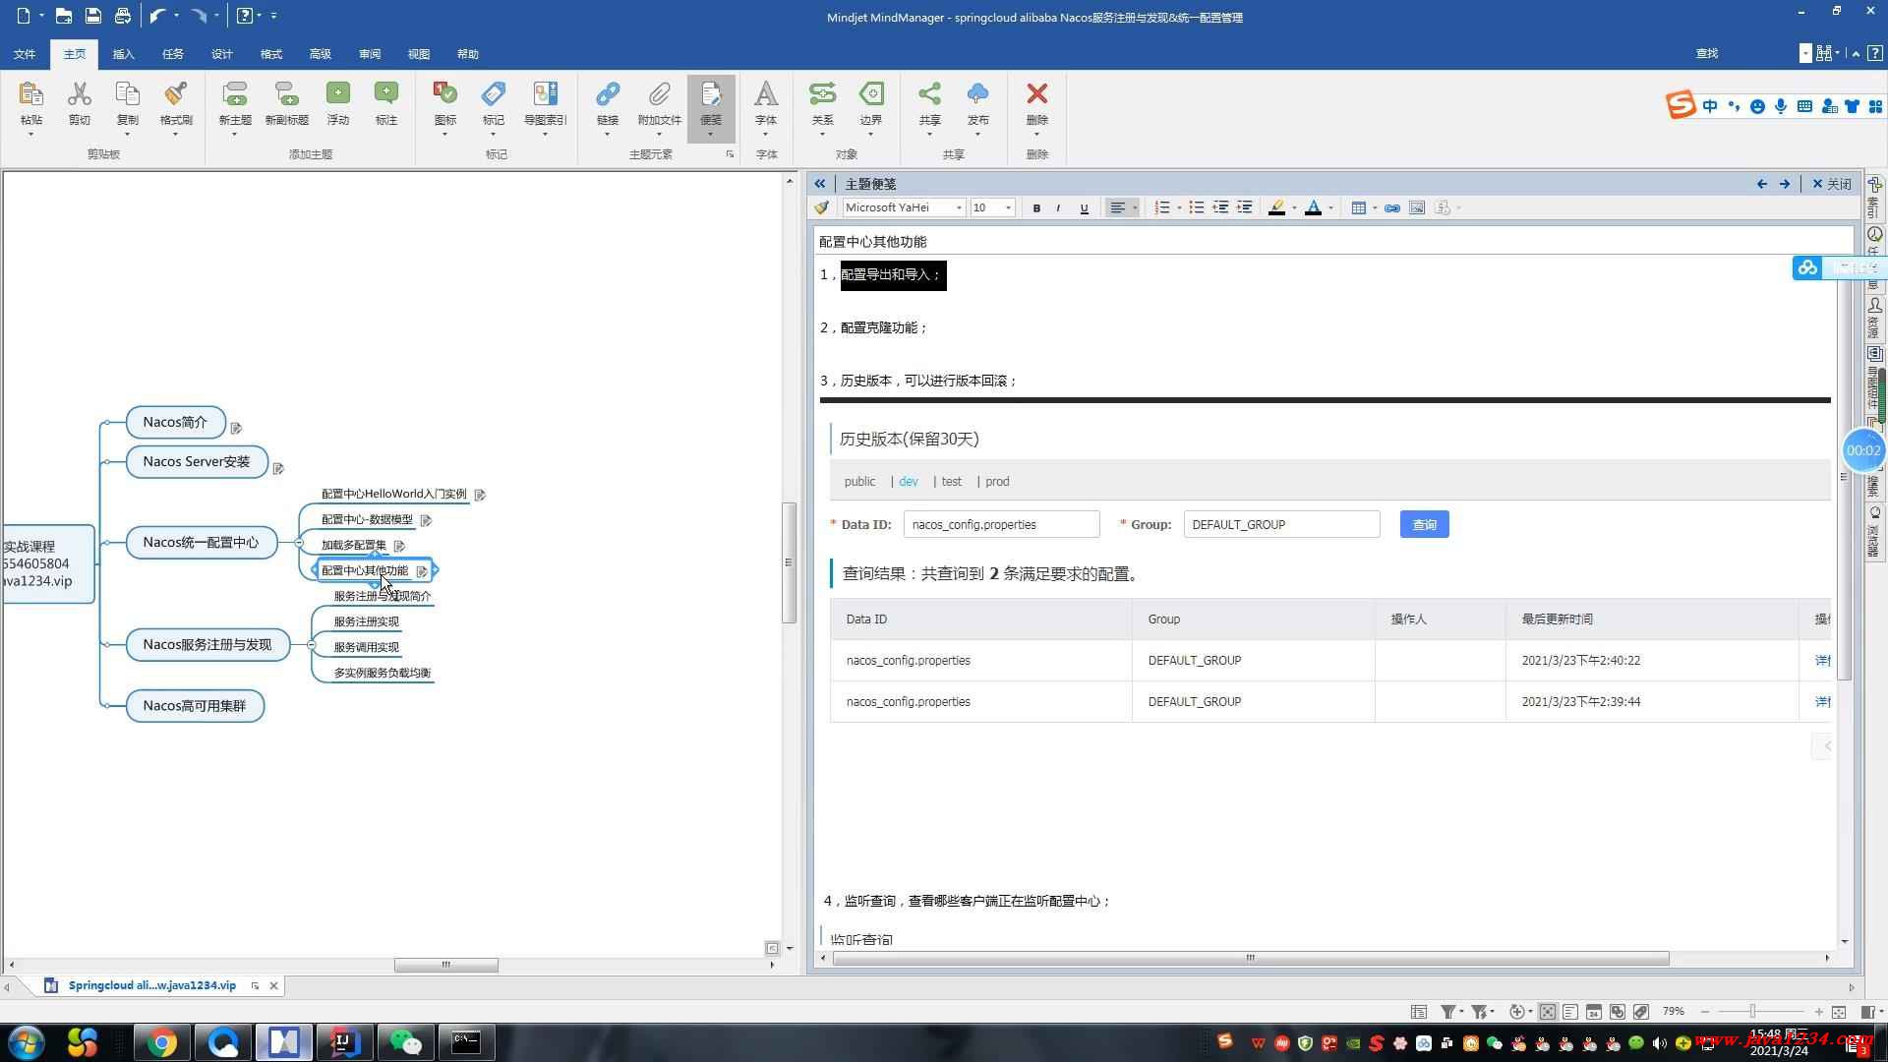Click the Save icon in quick access

[92, 16]
